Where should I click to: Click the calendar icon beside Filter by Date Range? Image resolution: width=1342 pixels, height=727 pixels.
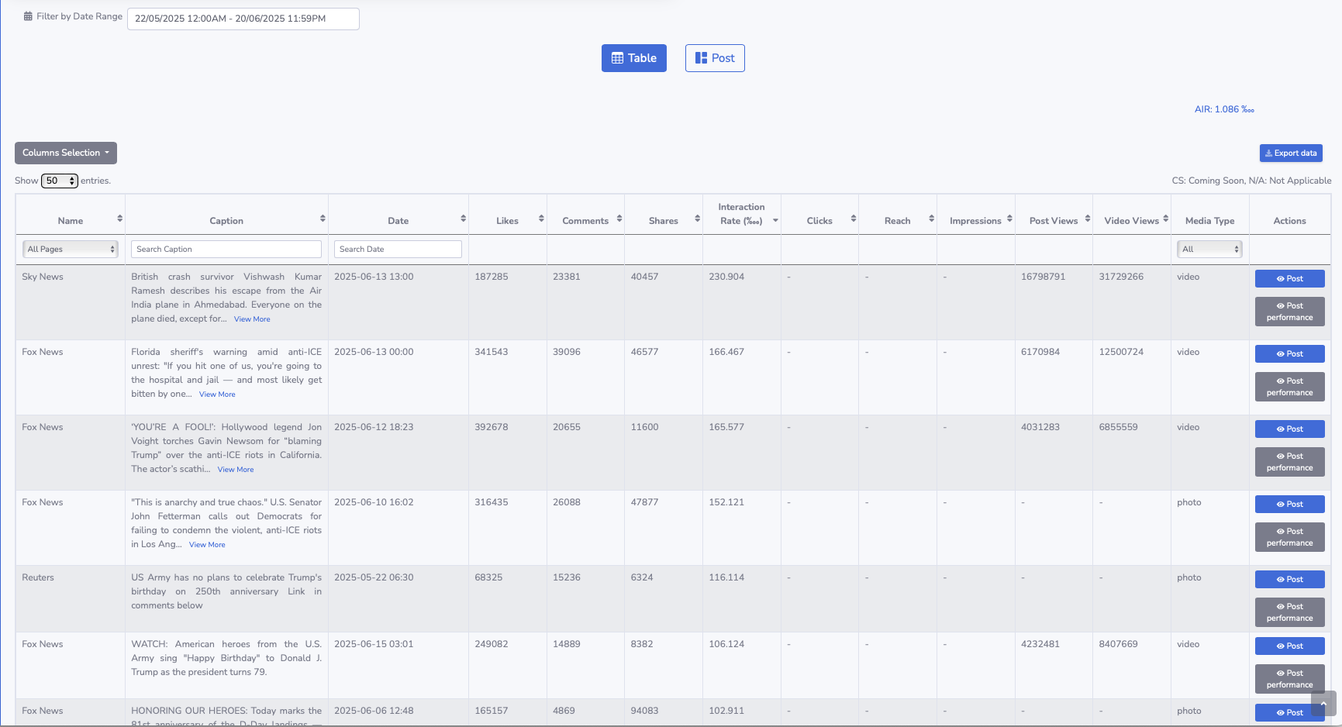28,16
